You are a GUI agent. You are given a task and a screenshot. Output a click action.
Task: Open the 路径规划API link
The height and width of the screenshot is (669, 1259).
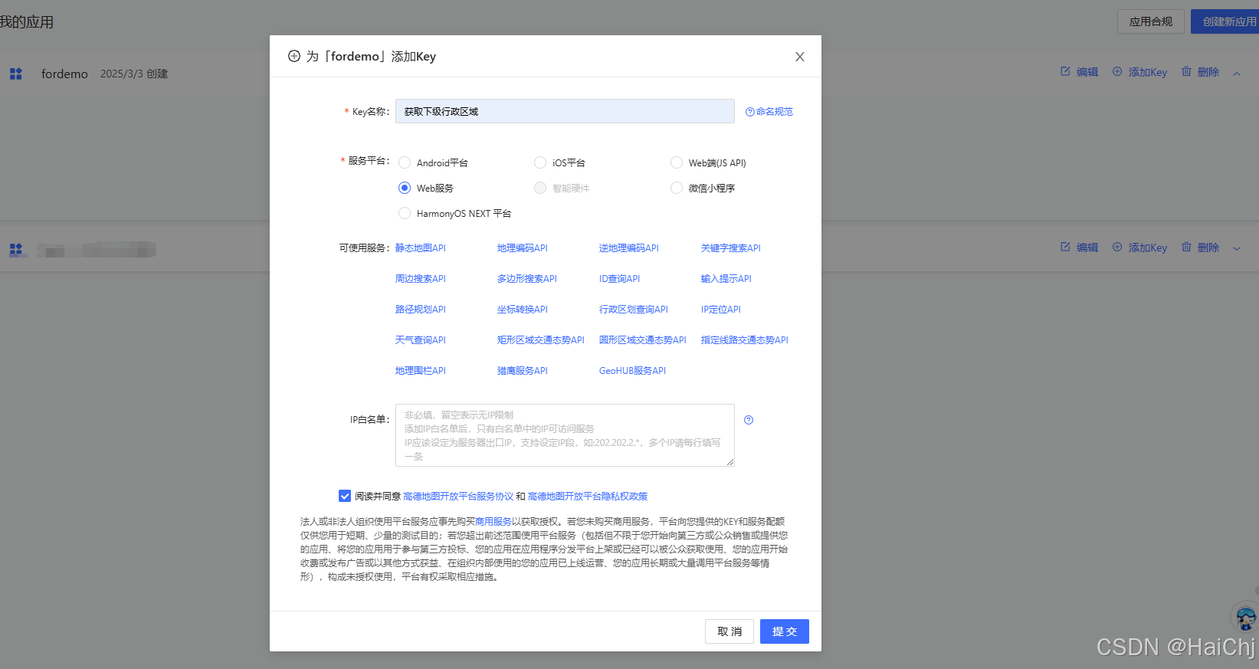point(421,310)
